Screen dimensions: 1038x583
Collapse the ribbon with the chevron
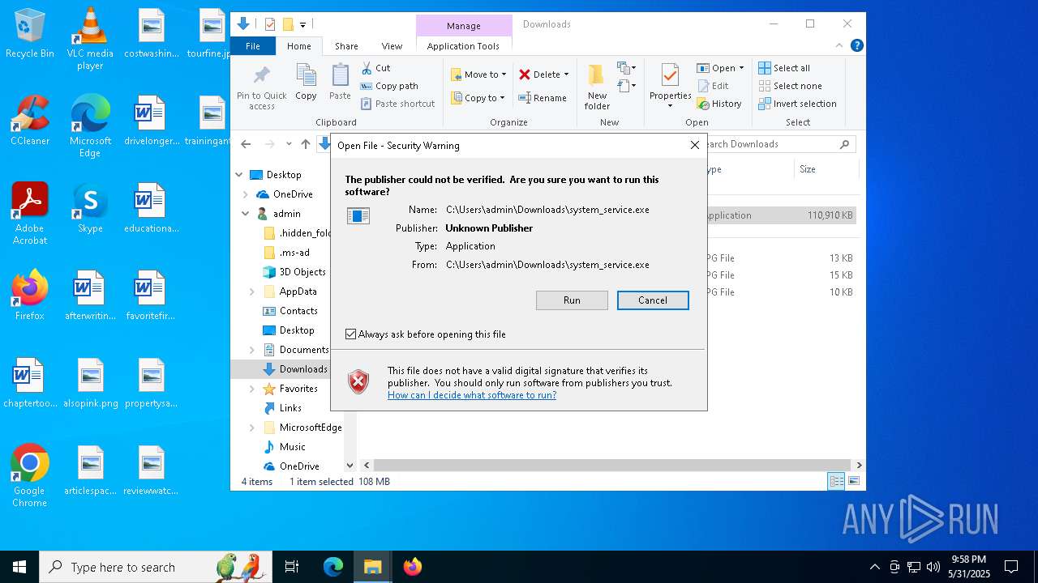[x=840, y=46]
